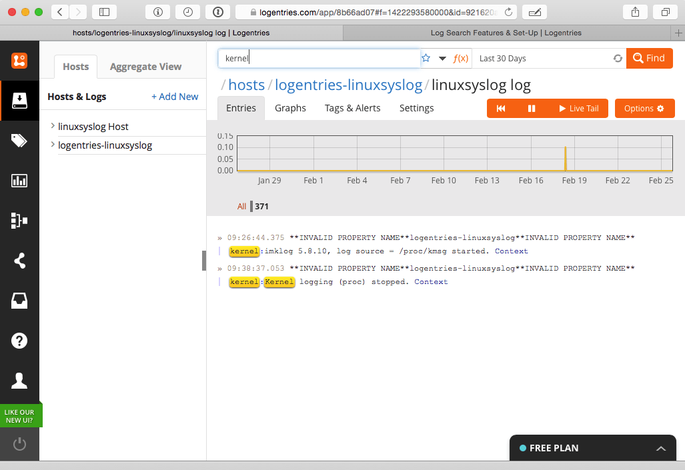
Task: Click the 371 entries count
Action: pos(261,207)
